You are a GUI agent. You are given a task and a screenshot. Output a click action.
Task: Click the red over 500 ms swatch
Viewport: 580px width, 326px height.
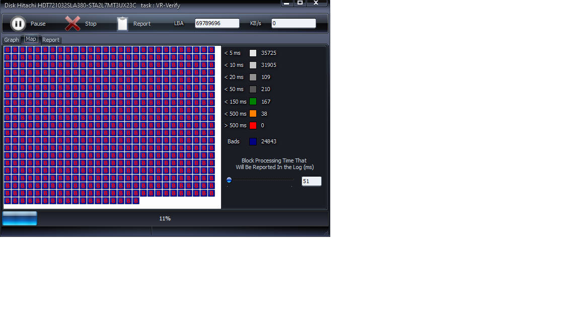pos(253,126)
